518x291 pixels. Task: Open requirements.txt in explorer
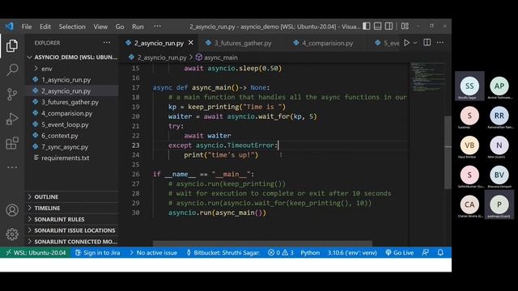(72, 158)
